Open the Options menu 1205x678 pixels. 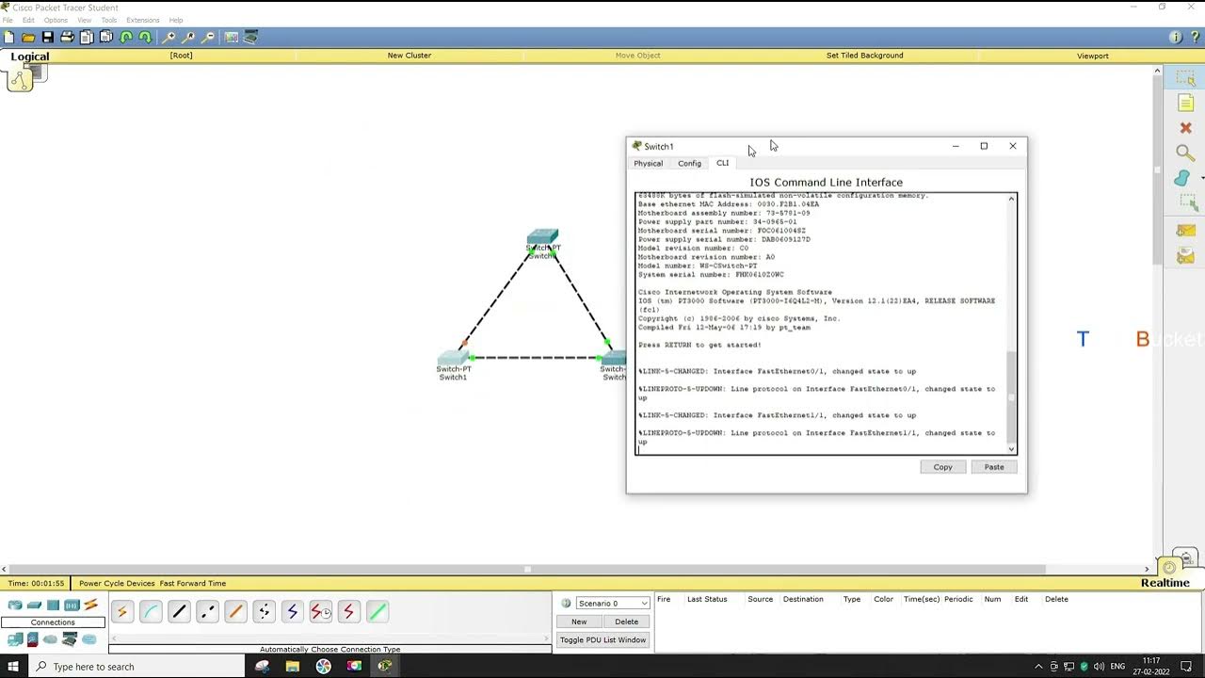tap(56, 20)
